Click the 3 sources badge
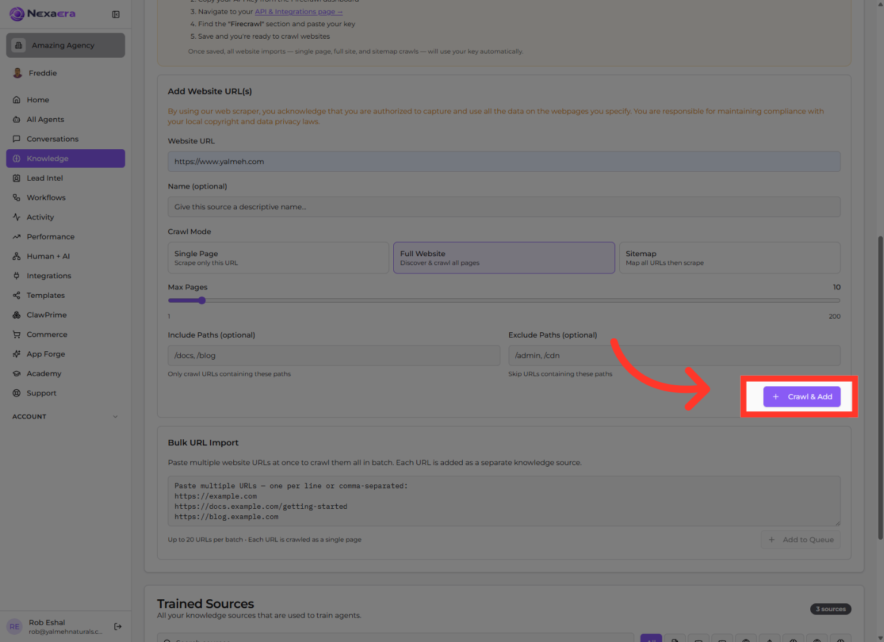This screenshot has height=642, width=884. tap(830, 609)
